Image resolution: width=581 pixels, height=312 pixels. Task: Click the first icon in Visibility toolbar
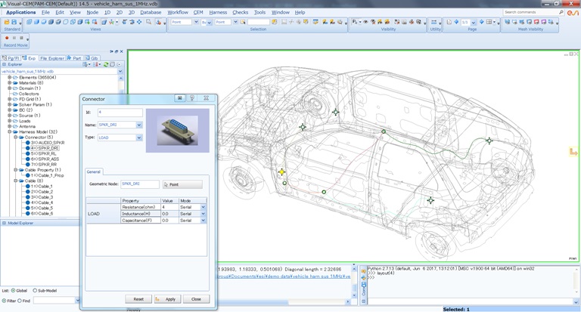coord(355,22)
